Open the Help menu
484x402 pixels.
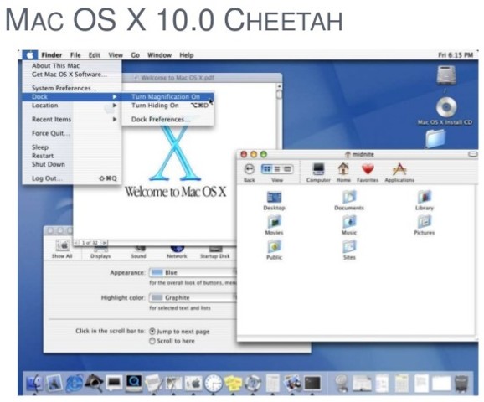point(187,55)
